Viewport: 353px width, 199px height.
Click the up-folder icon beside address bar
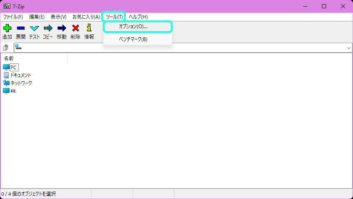coord(6,48)
